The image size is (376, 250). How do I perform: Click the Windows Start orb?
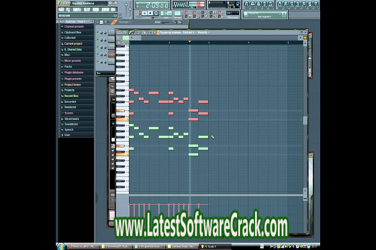(x=61, y=246)
